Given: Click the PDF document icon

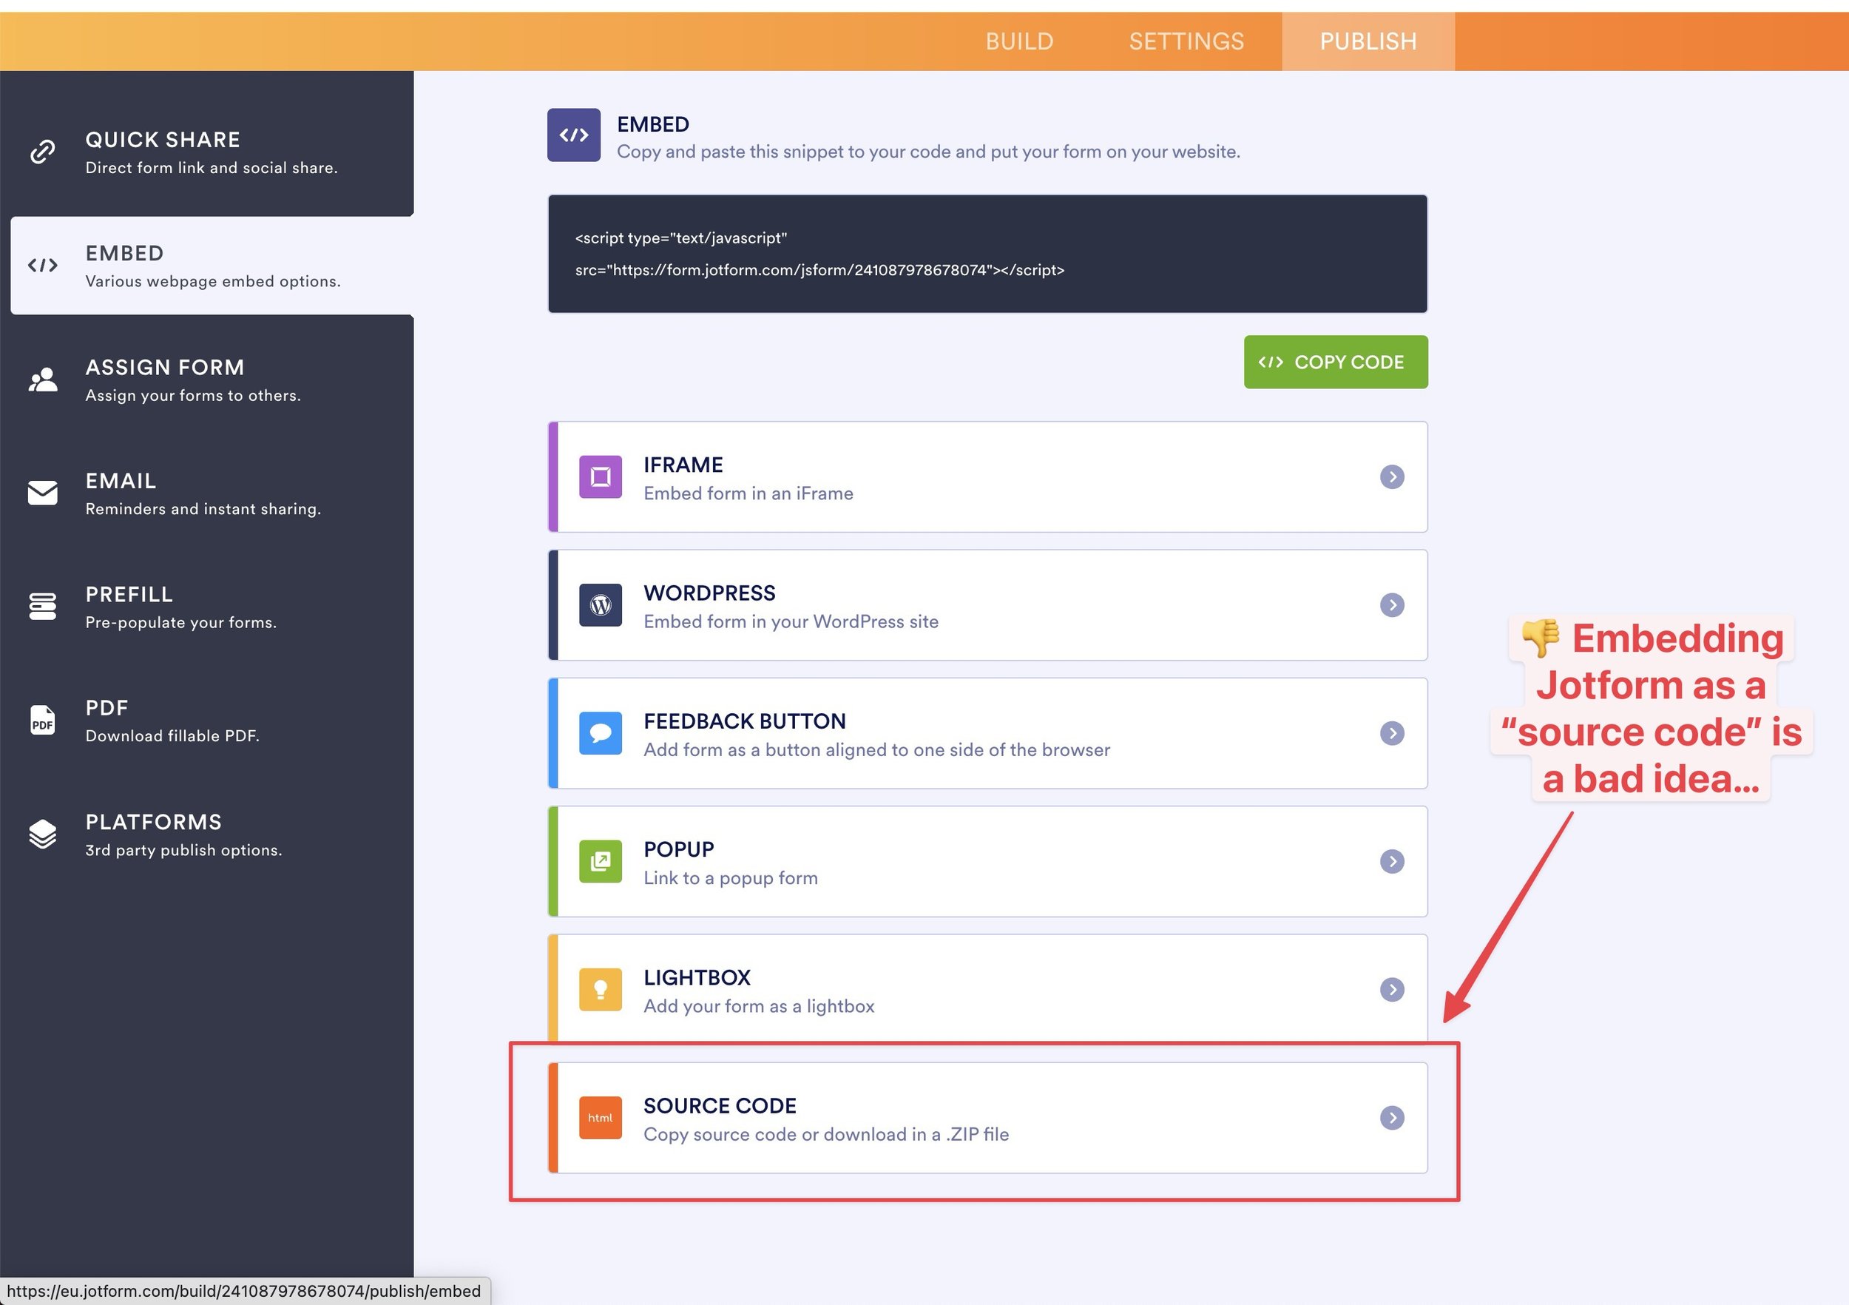Looking at the screenshot, I should 43,720.
